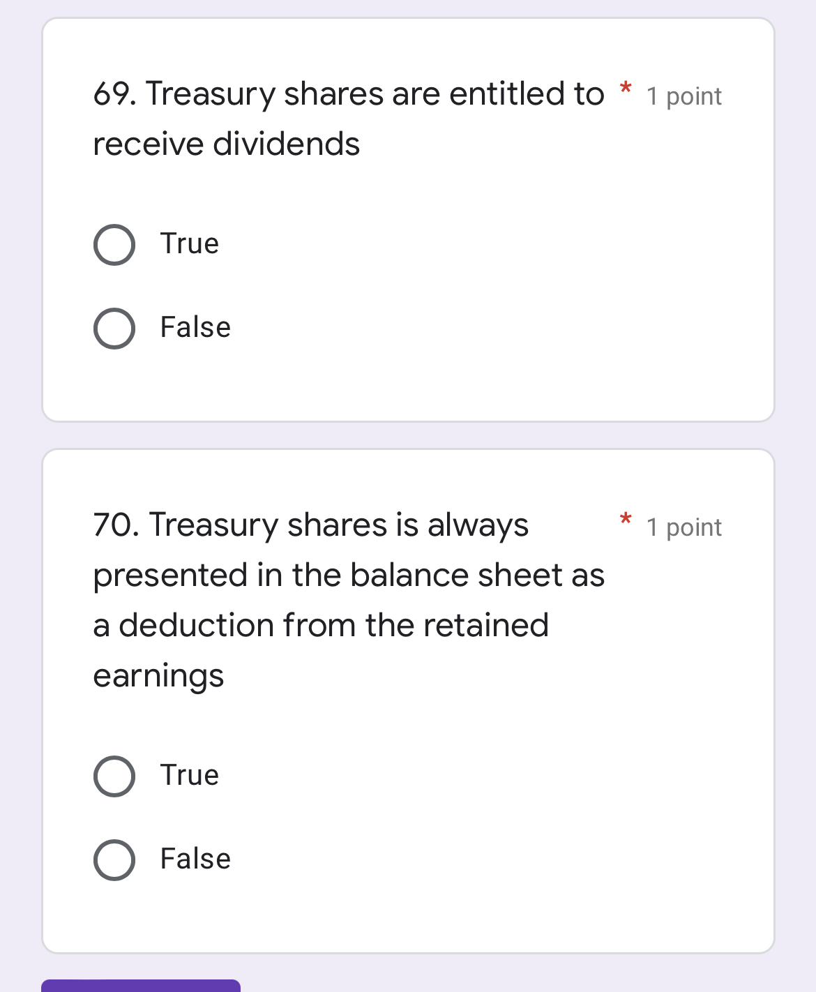
Task: Click the 1 point label on question 69
Action: point(683,97)
